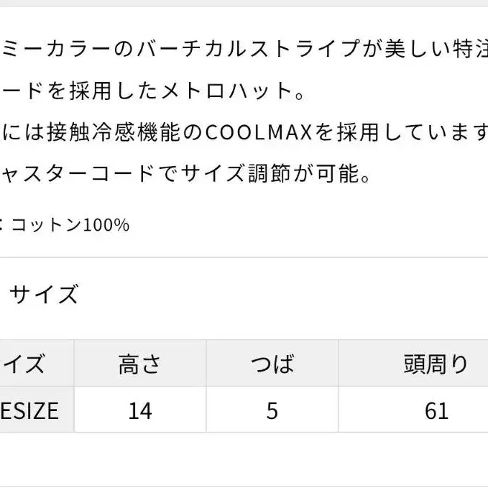This screenshot has width=488, height=488.
Task: Click the brim value 5 cell
Action: (272, 410)
